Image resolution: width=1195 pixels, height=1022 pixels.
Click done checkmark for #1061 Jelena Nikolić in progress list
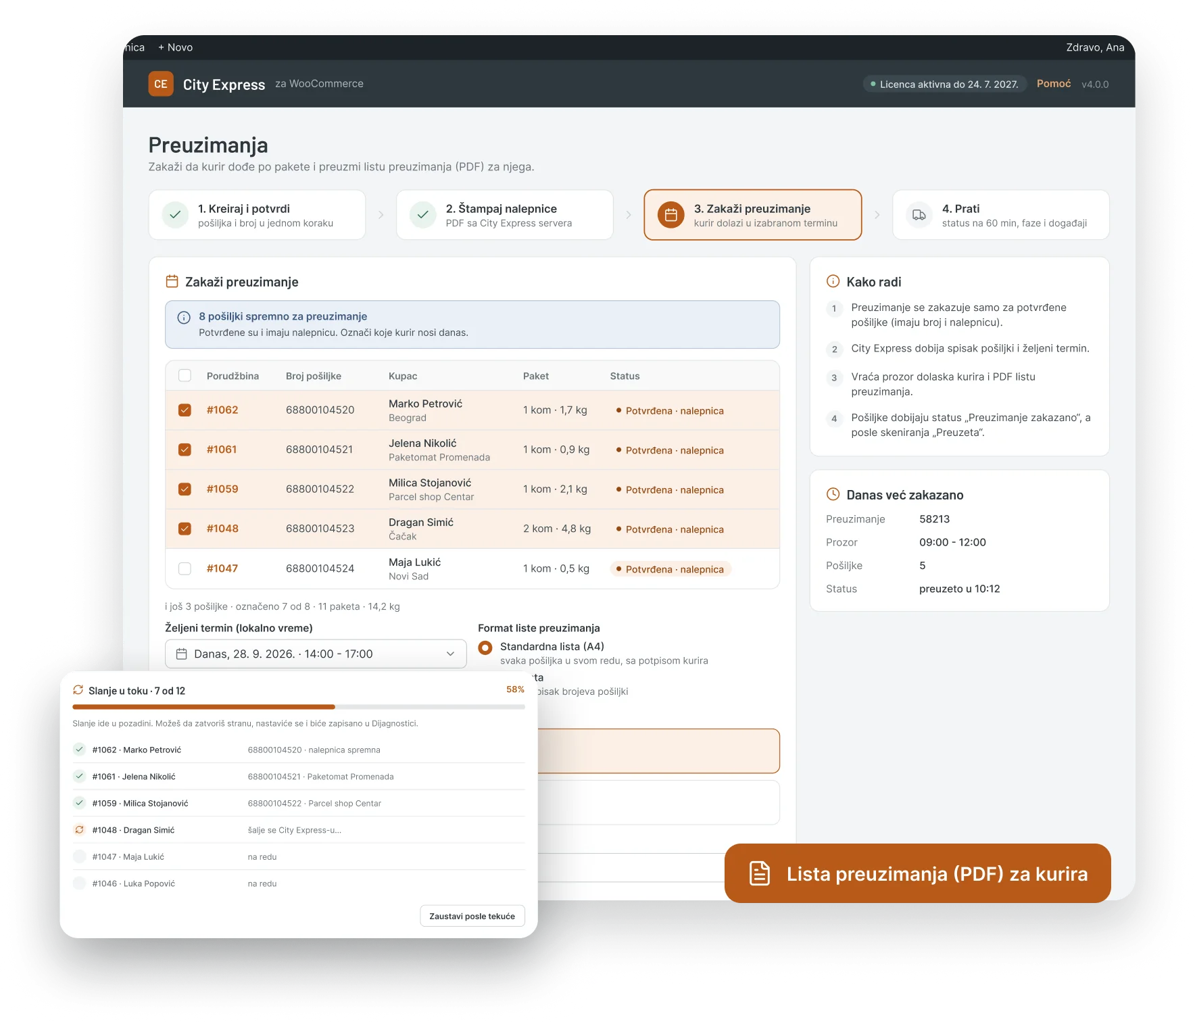tap(80, 777)
